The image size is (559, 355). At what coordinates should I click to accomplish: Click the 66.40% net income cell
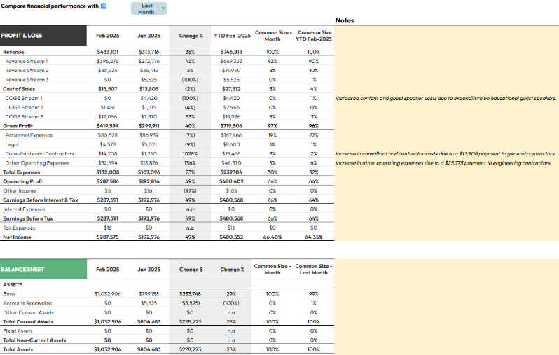[x=272, y=237]
